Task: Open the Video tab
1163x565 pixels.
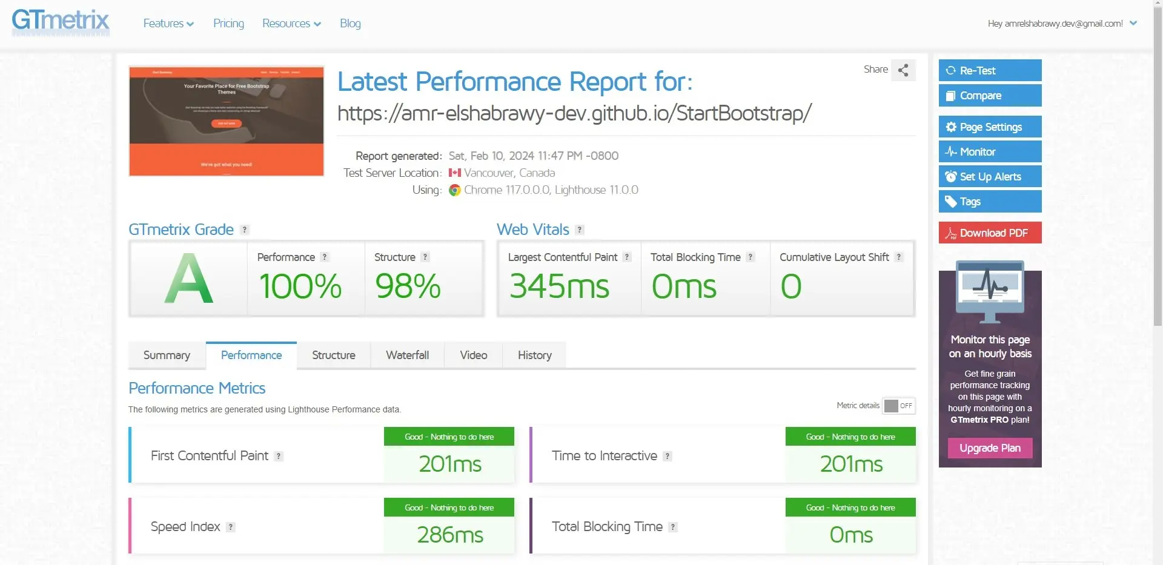Action: [474, 355]
